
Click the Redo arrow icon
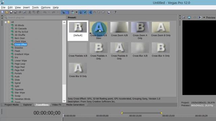pyautogui.click(x=54, y=12)
